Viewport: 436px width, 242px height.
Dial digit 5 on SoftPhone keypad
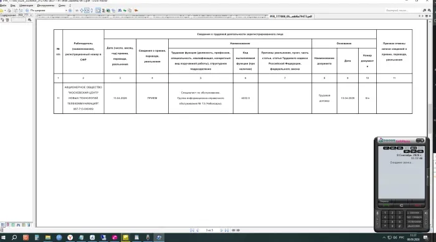(x=392, y=217)
